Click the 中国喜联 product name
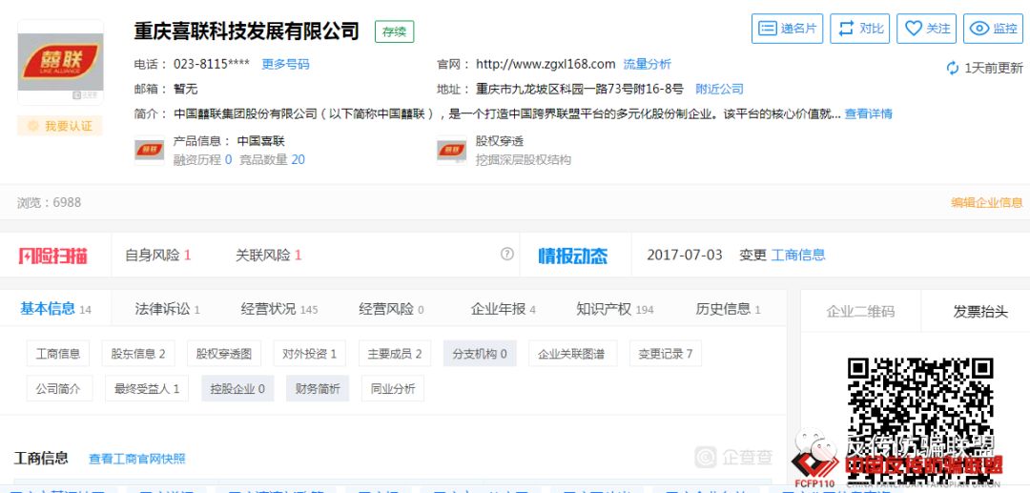This screenshot has height=493, width=1030. pyautogui.click(x=260, y=141)
